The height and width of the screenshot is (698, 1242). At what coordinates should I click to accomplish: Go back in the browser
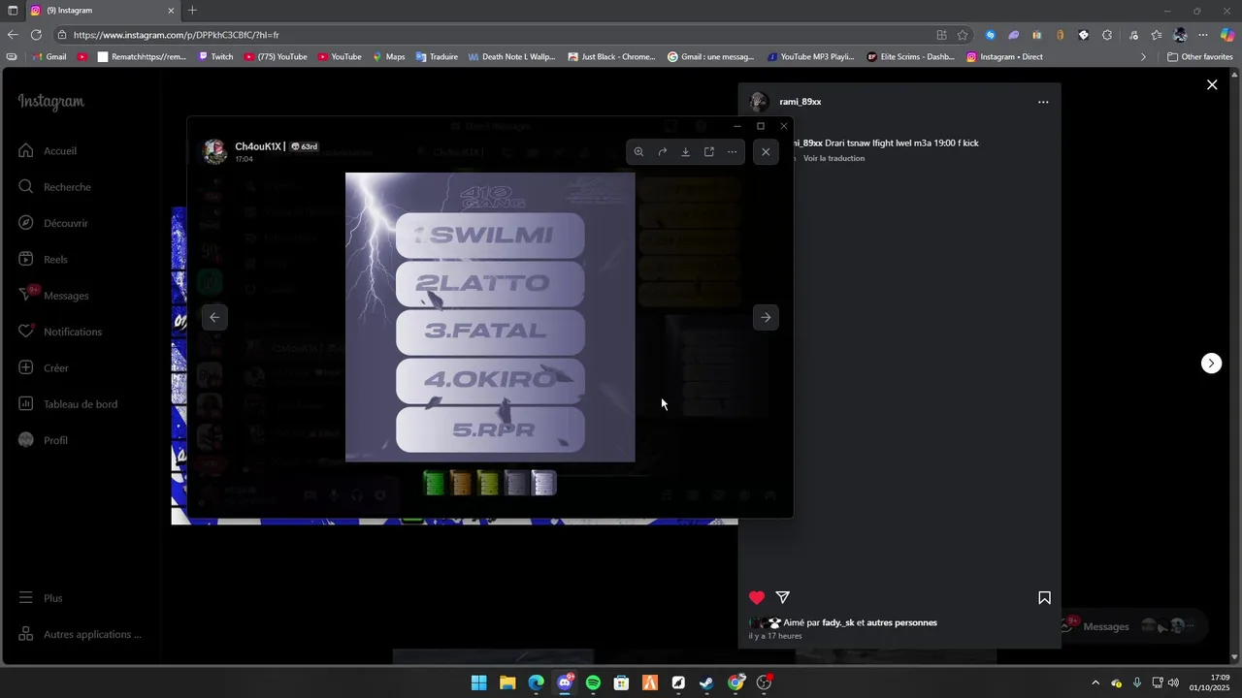click(x=13, y=35)
